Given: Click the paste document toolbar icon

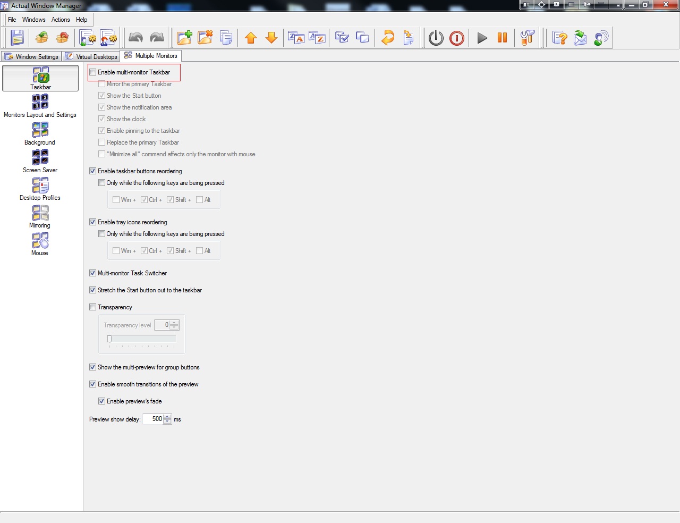Looking at the screenshot, I should point(409,38).
